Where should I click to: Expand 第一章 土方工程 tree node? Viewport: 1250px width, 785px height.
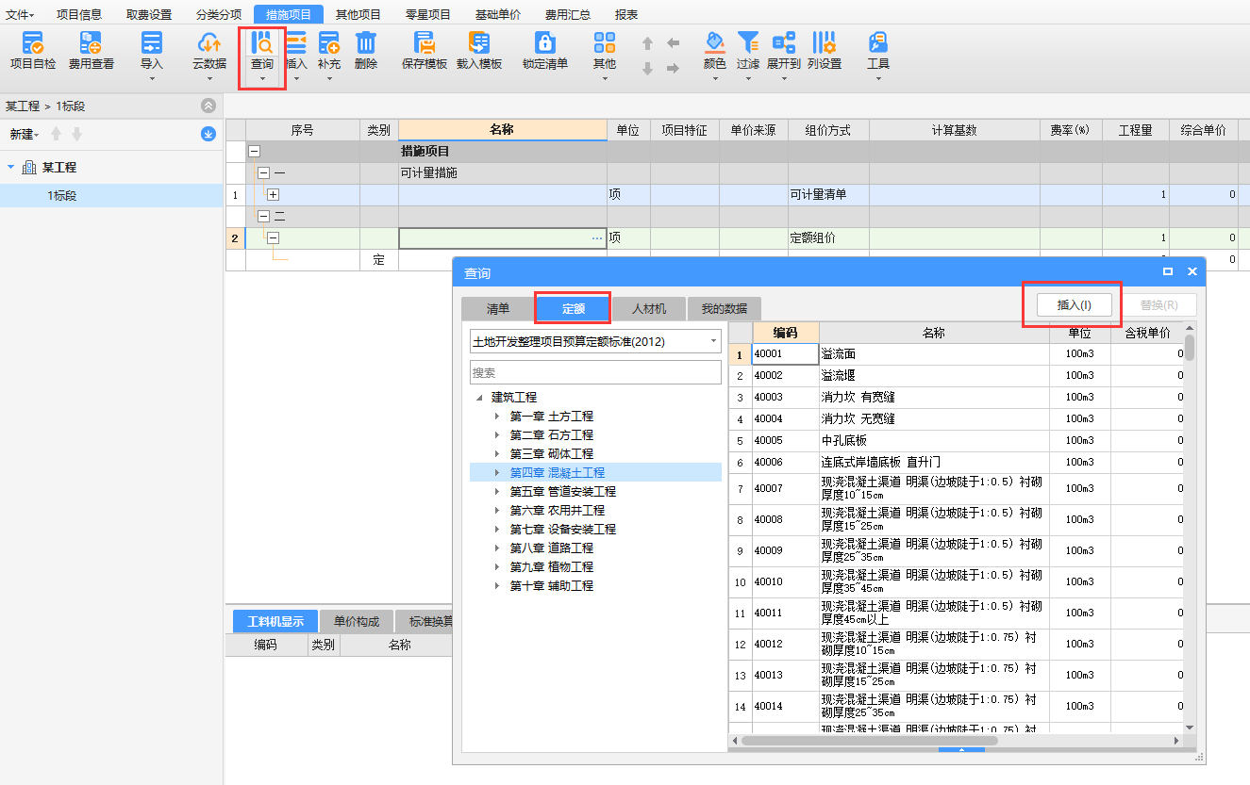(498, 417)
